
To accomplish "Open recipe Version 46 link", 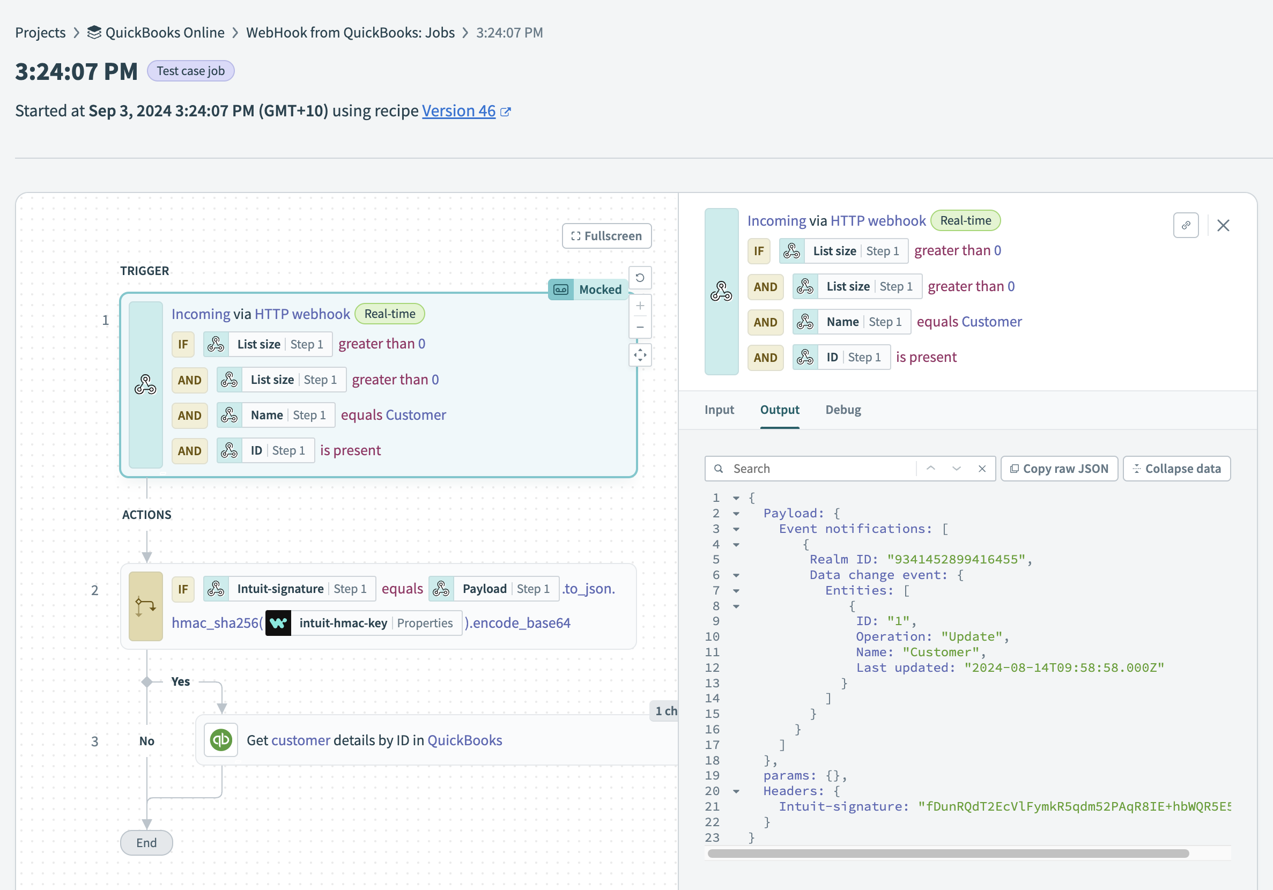I will (x=458, y=111).
